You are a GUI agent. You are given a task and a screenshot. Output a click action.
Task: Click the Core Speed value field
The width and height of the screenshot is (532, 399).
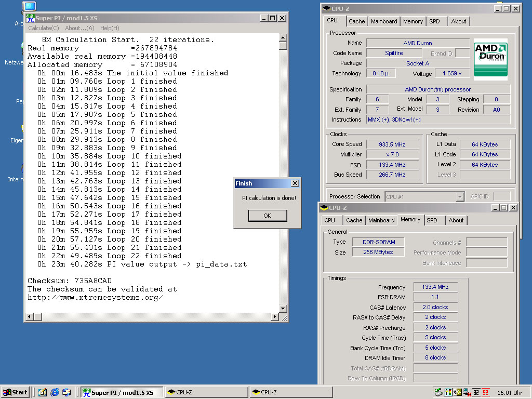coord(392,144)
